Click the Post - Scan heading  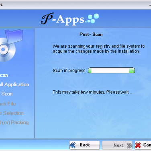tap(91, 35)
